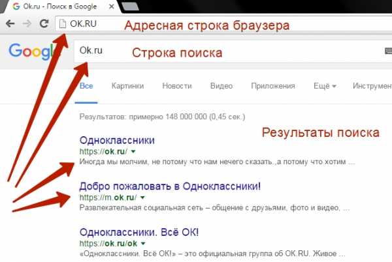Click the Google search box with Ok.ru

(233, 51)
